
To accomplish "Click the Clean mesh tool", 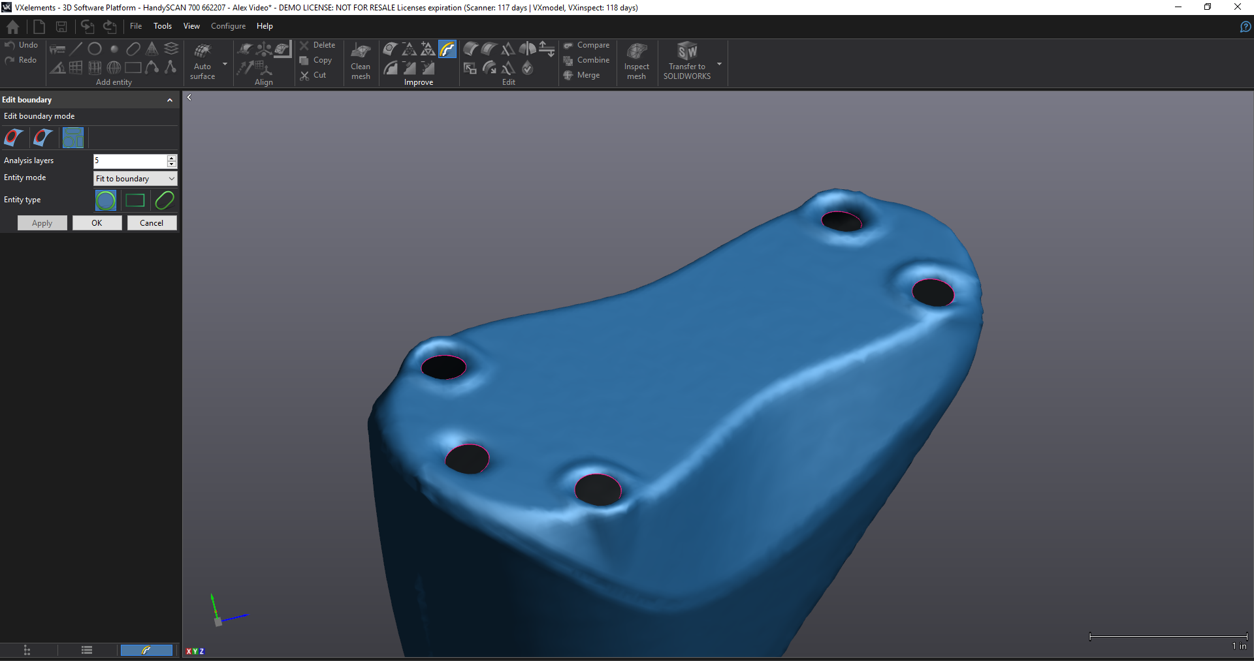I will [361, 61].
